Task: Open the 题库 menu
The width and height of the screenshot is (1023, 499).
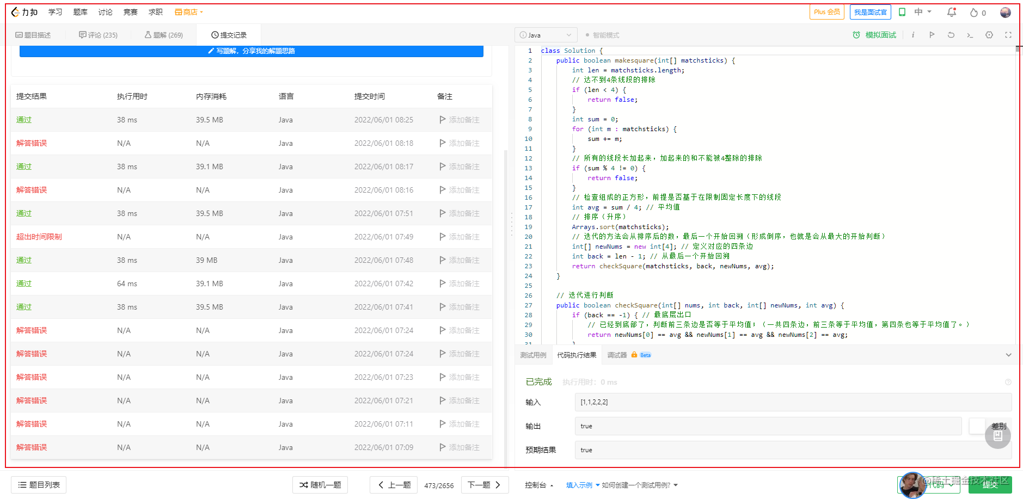Action: coord(81,12)
